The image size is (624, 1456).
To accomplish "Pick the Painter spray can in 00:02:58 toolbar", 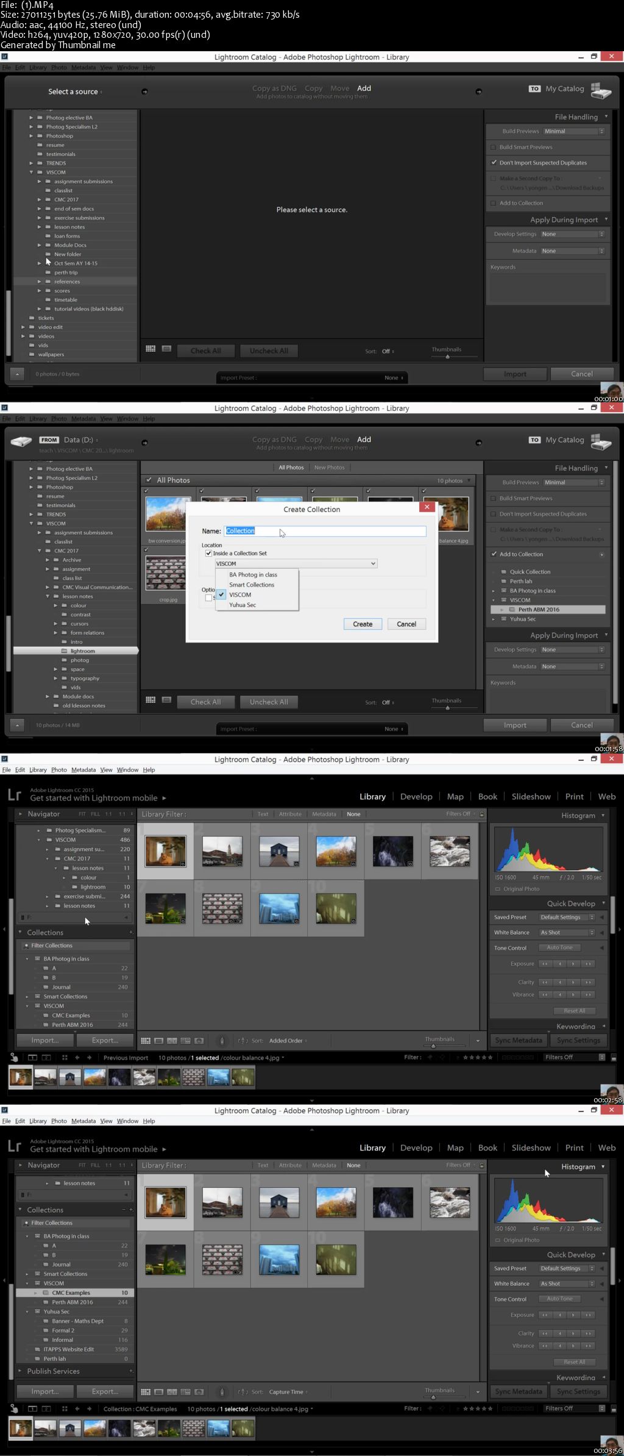I will click(222, 1041).
